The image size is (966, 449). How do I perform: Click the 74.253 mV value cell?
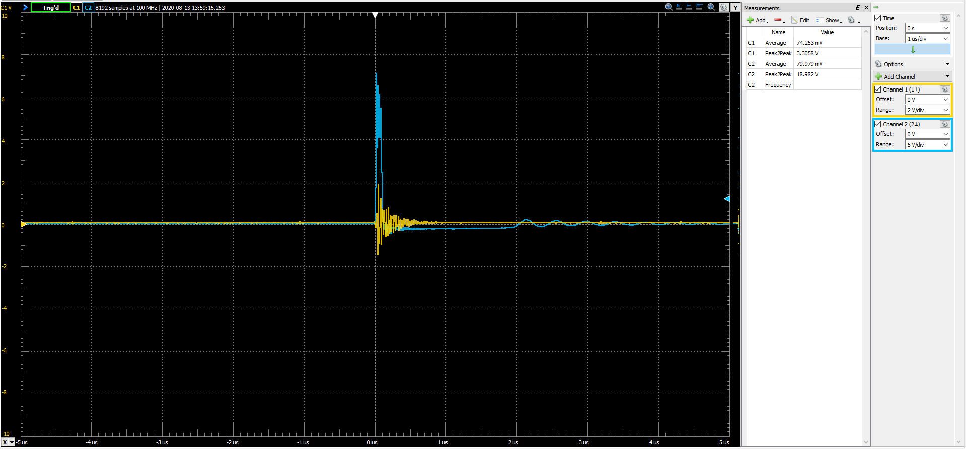pos(827,43)
